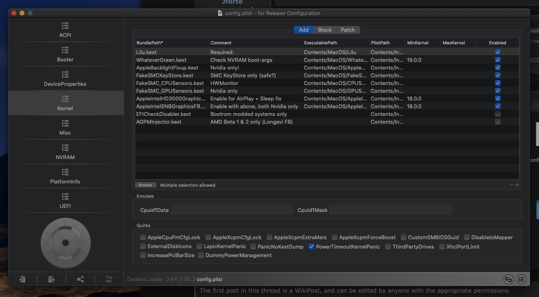This screenshot has height=297, width=539.
Task: Click the plus icon to add kext row
Action: point(517,185)
